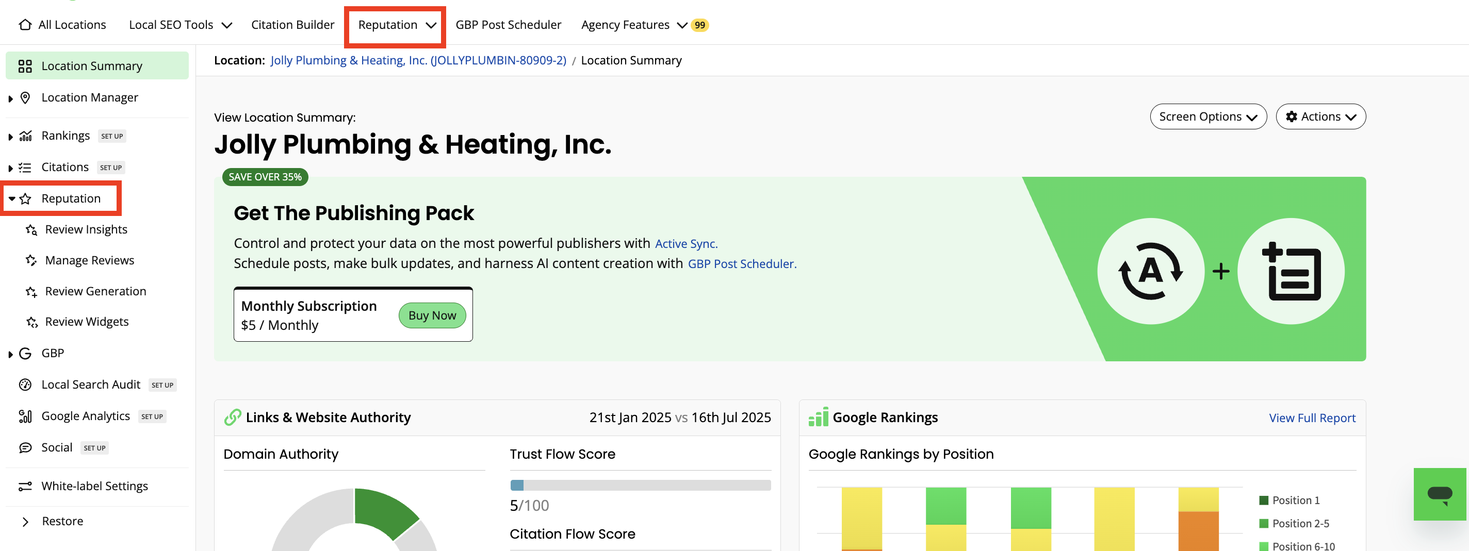The height and width of the screenshot is (551, 1469).
Task: Open the Actions dropdown
Action: pyautogui.click(x=1320, y=116)
